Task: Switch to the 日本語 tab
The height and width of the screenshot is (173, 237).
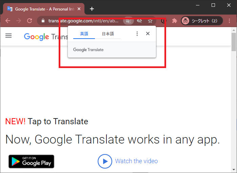Action: pos(108,34)
